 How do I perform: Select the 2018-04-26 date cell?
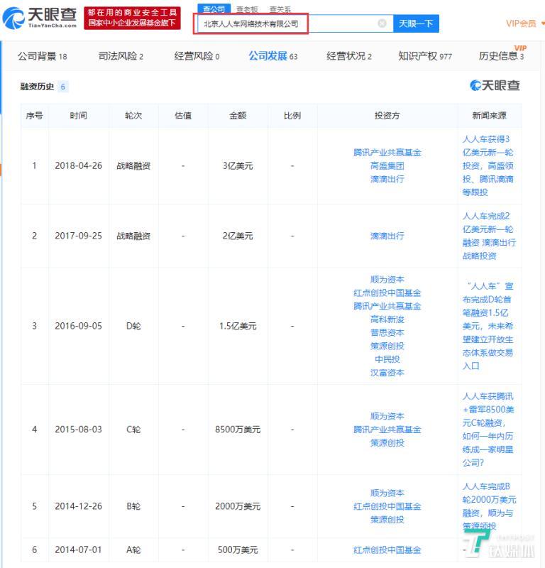[x=78, y=166]
